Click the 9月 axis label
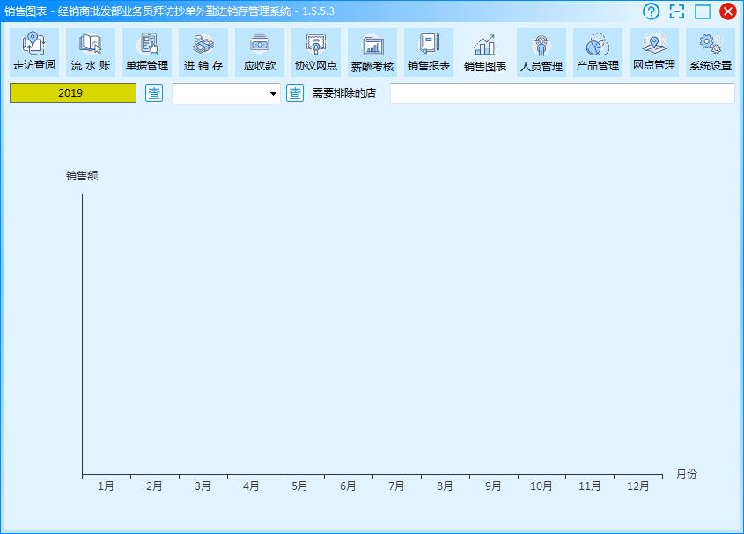 click(493, 486)
